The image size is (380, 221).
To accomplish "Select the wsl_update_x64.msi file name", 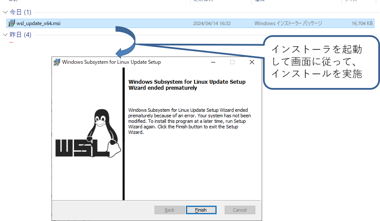I will [38, 23].
